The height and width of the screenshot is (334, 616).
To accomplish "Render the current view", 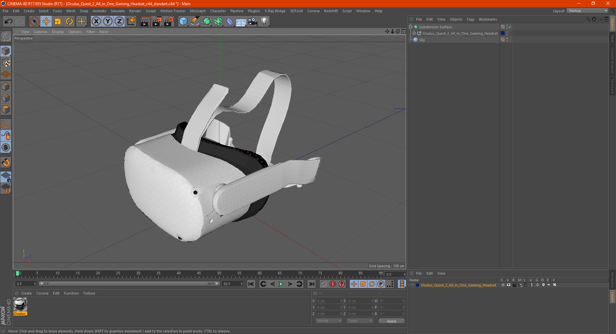I will pos(145,22).
